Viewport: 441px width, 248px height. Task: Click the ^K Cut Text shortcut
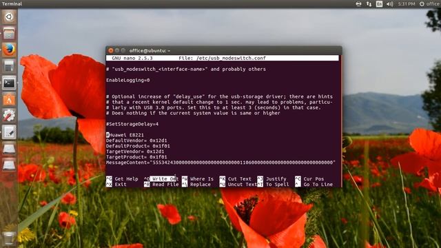236,179
